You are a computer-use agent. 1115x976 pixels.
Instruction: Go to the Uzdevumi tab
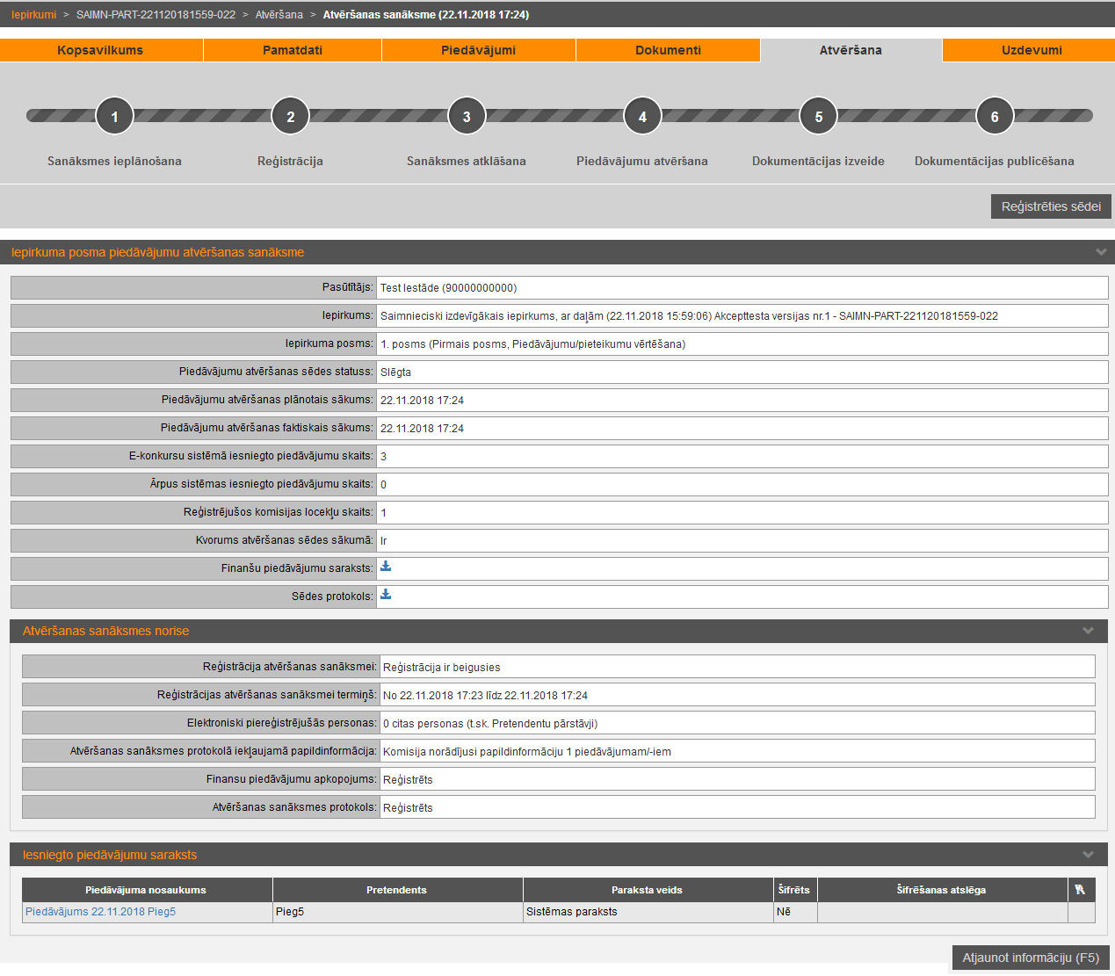click(1032, 50)
